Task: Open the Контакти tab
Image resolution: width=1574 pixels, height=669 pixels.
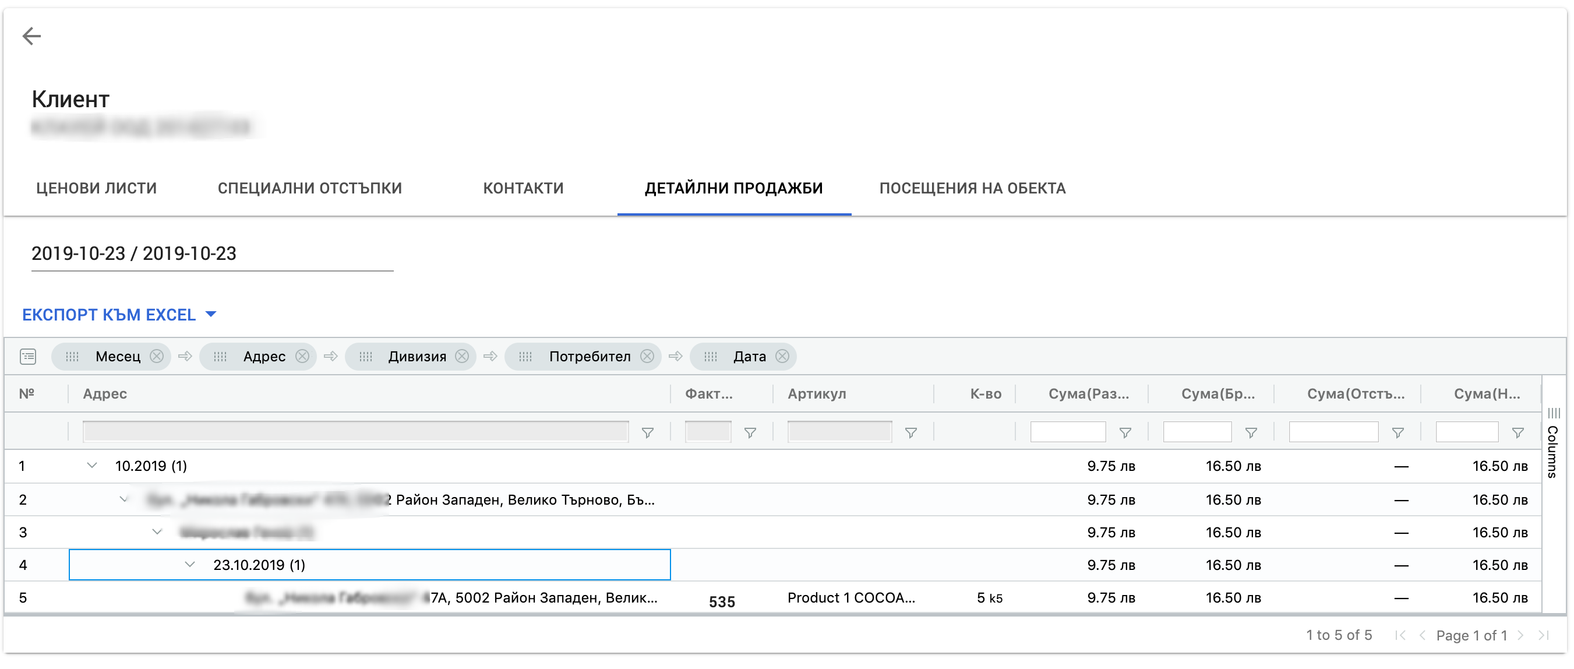Action: click(x=523, y=188)
